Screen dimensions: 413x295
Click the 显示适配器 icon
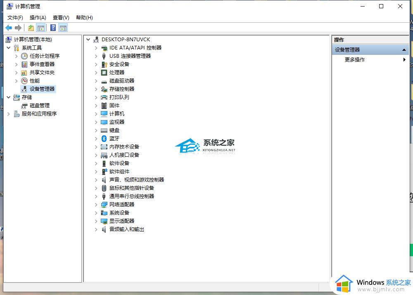pos(104,221)
